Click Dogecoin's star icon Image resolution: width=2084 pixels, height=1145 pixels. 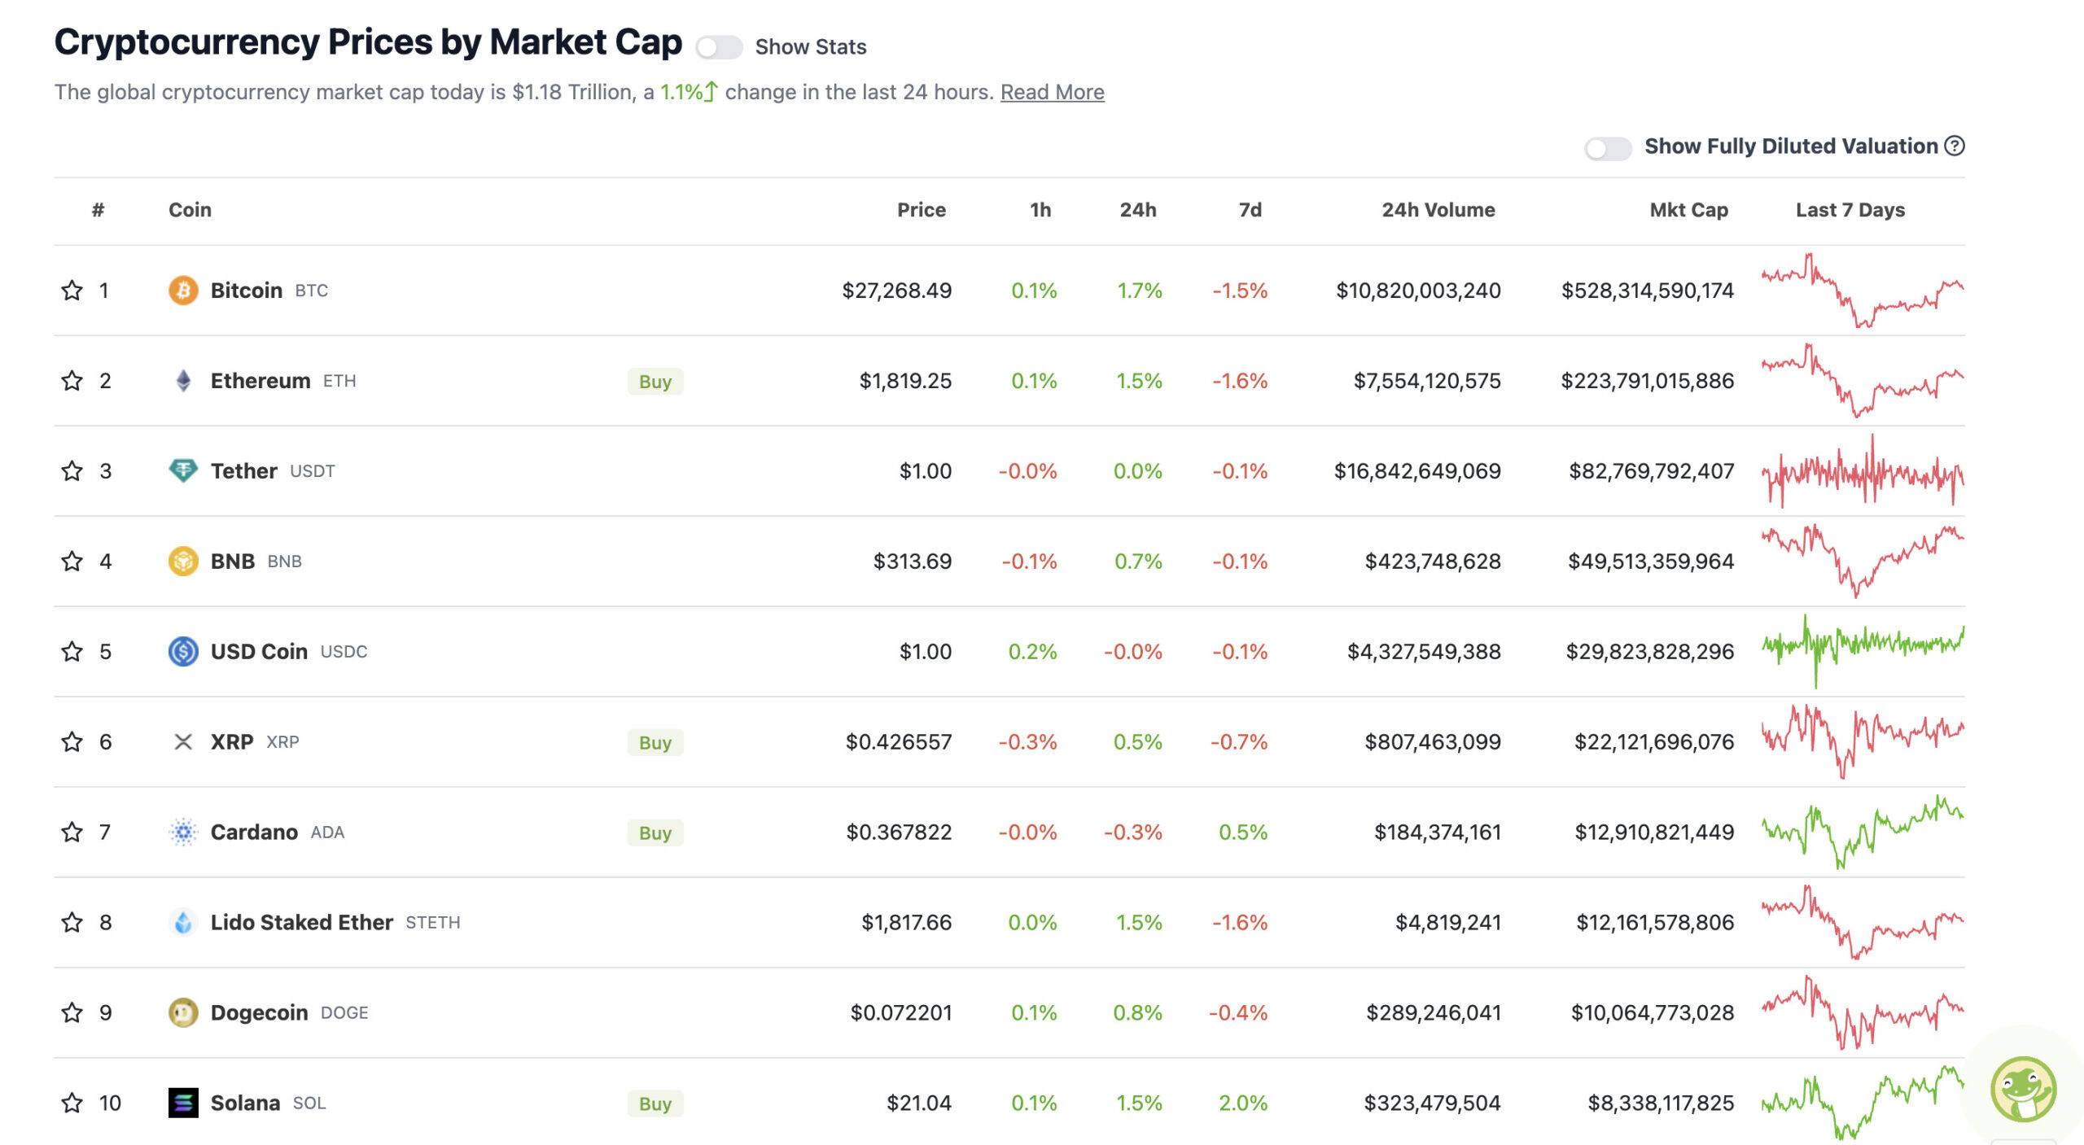tap(72, 1013)
